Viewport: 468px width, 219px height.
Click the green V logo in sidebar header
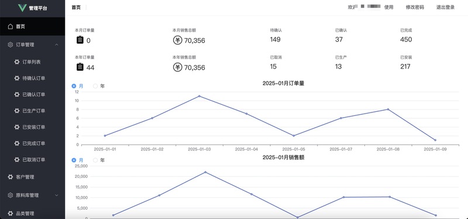point(22,8)
